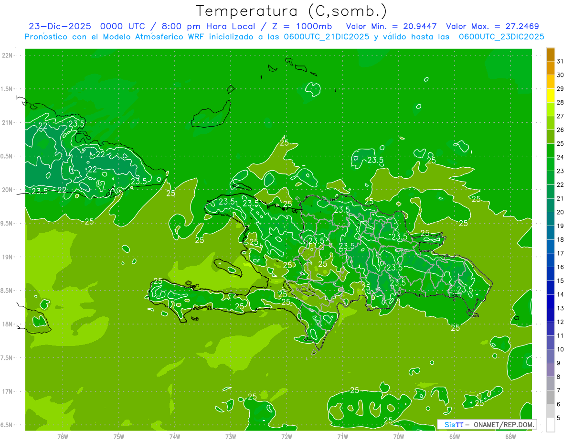Click the 72W longitude axis label

click(286, 437)
